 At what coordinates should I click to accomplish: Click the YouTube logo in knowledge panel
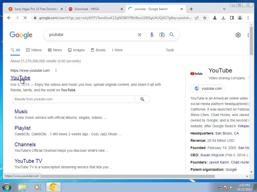point(196,74)
